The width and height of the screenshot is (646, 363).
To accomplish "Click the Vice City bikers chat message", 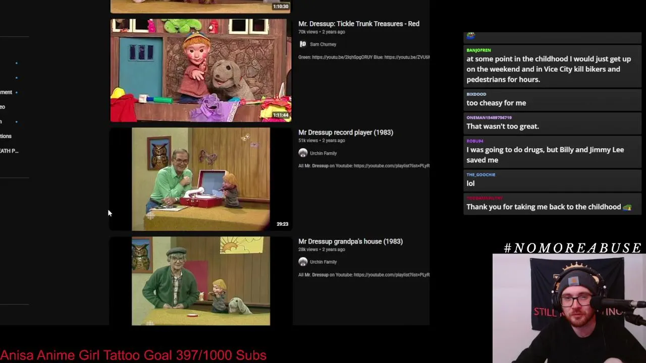I will click(x=549, y=69).
